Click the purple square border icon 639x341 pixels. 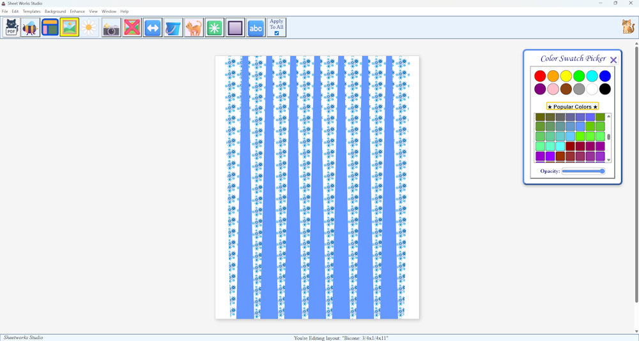235,27
